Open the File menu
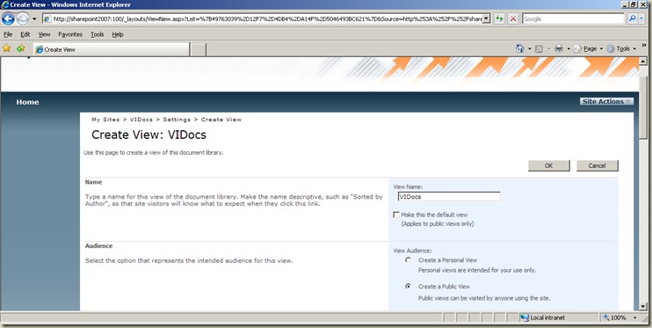This screenshot has height=328, width=652. coord(8,34)
